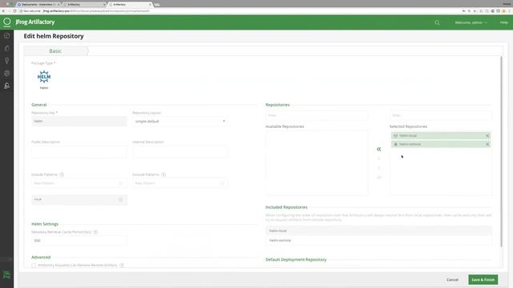The width and height of the screenshot is (513, 288).
Task: Add new Include Pattern via plus icon
Action: point(121,183)
